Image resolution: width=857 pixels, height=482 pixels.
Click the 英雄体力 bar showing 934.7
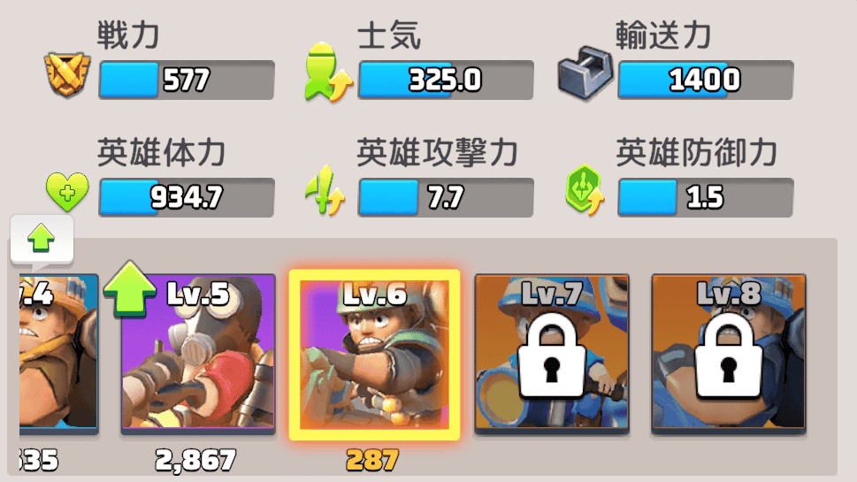point(187,197)
